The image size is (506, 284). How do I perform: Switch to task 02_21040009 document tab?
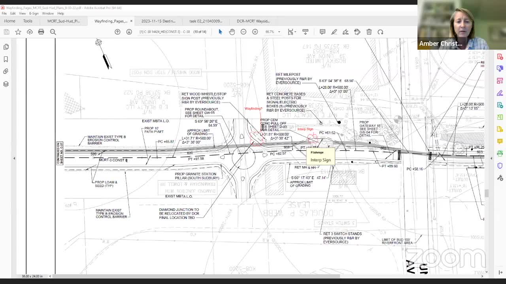pos(206,21)
